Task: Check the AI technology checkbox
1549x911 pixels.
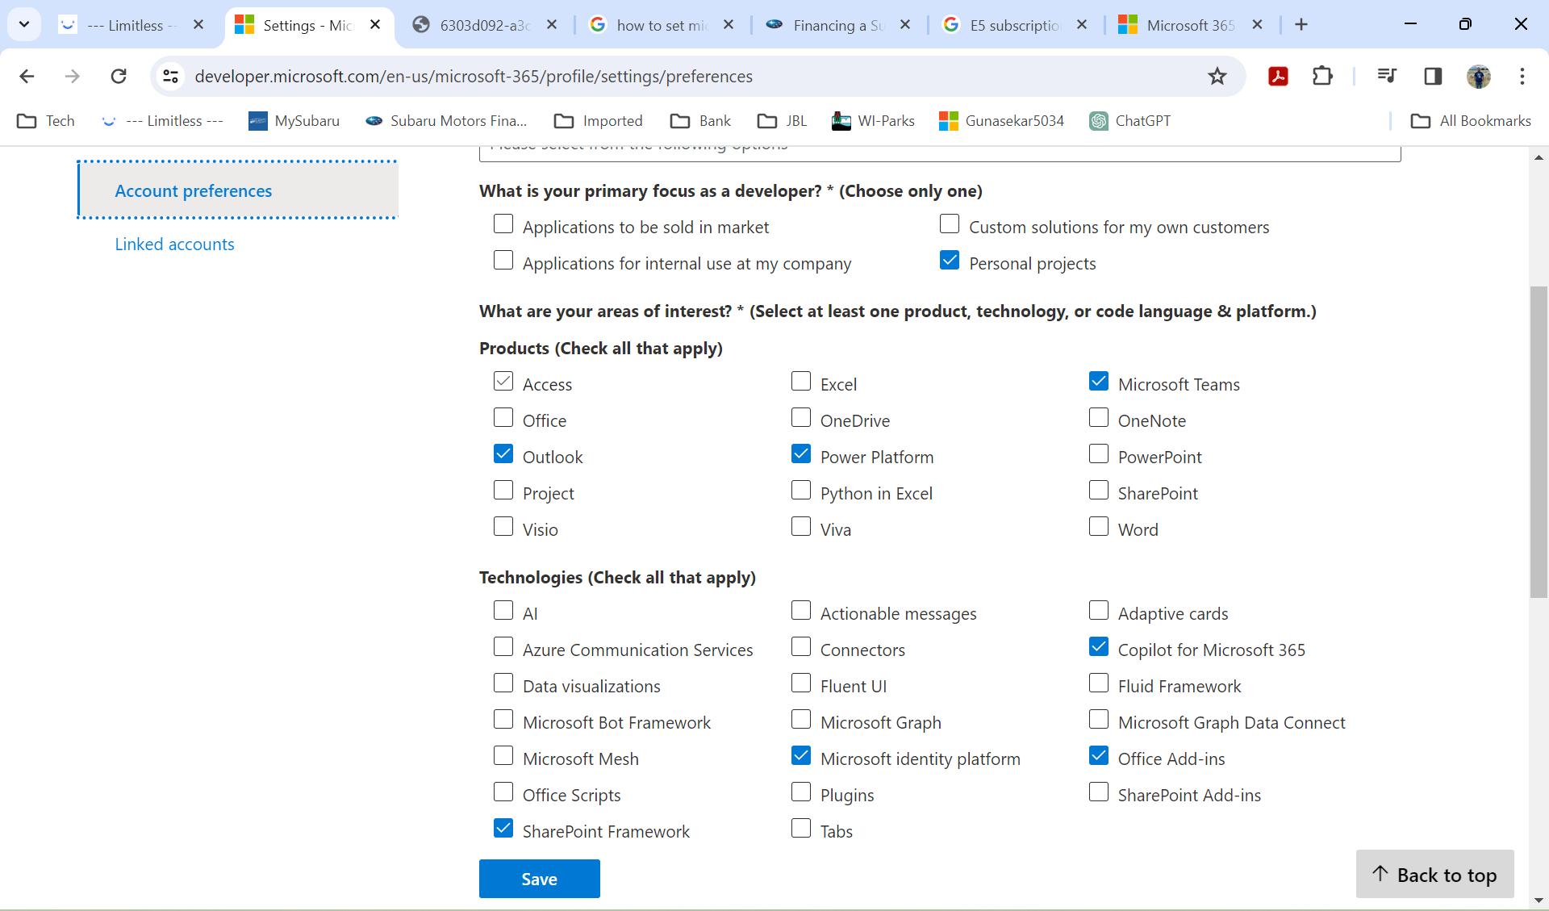Action: coord(503,610)
